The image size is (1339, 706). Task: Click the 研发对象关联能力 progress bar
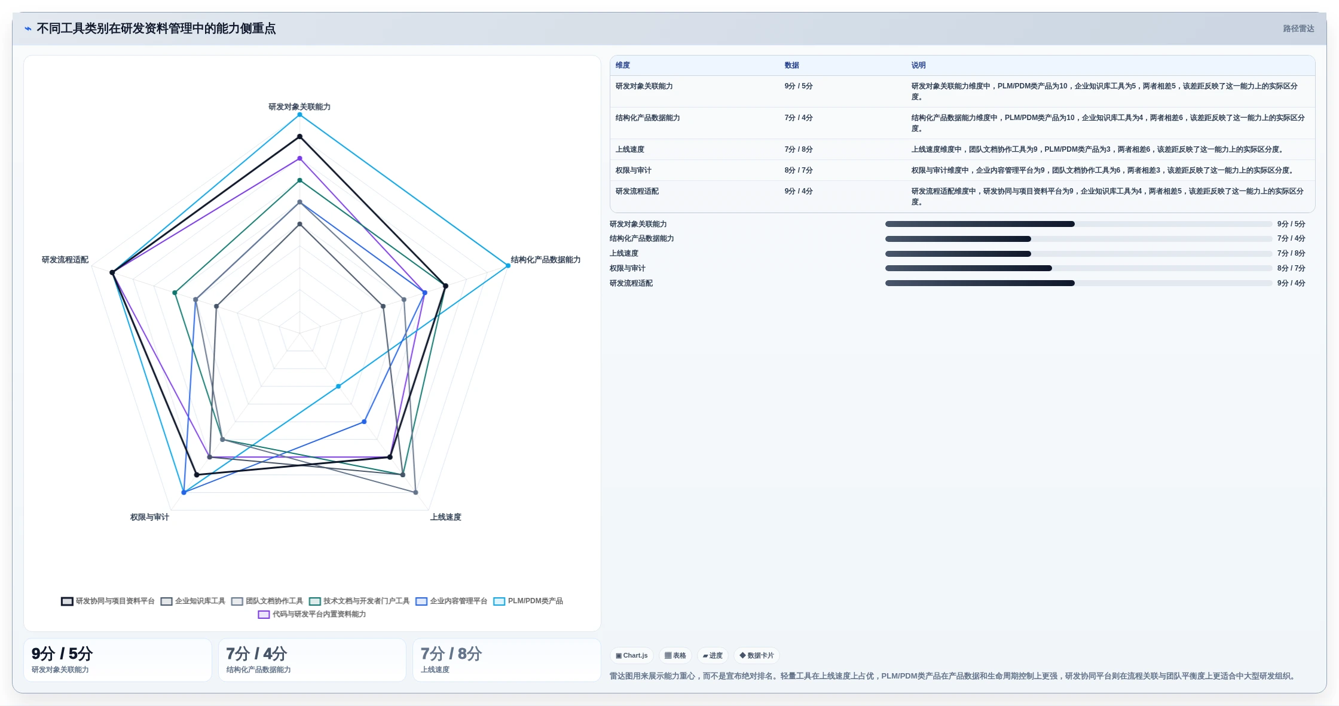point(1078,224)
